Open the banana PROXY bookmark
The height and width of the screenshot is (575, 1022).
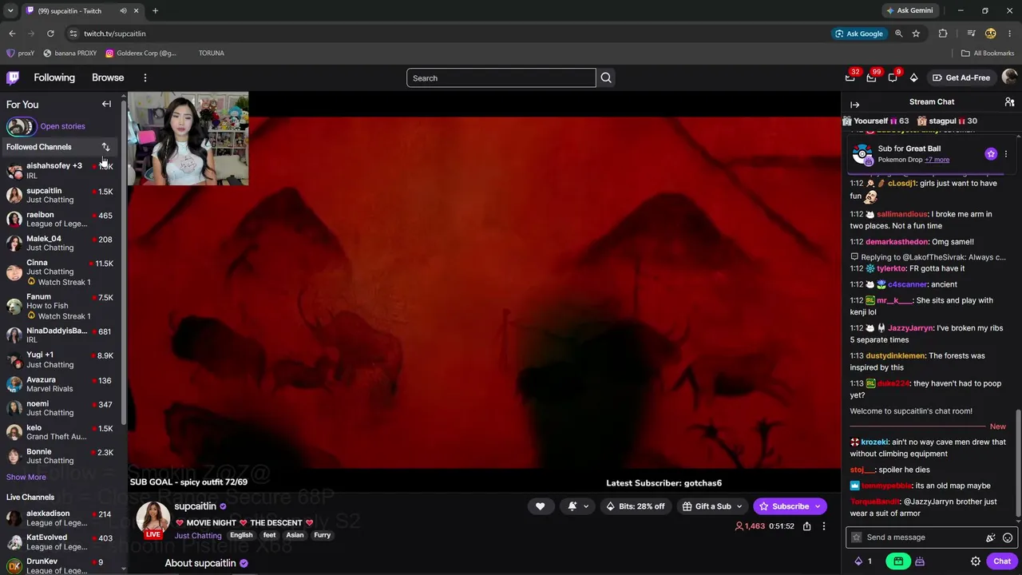point(69,54)
